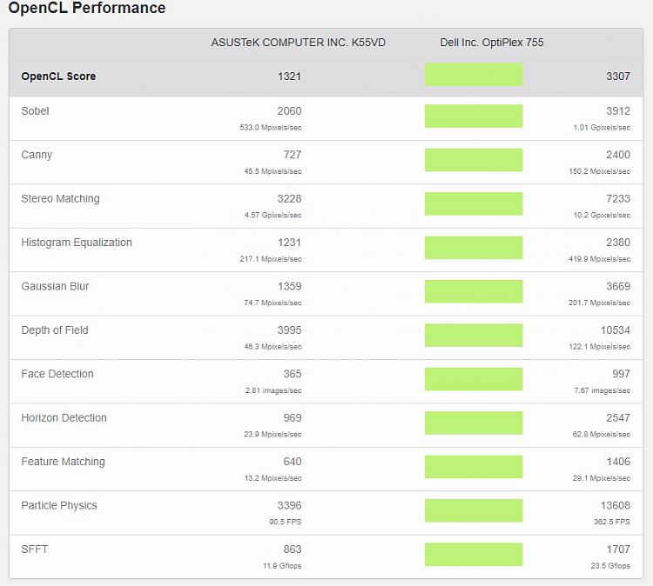
Task: Click the Depth of Field label
Action: (55, 330)
